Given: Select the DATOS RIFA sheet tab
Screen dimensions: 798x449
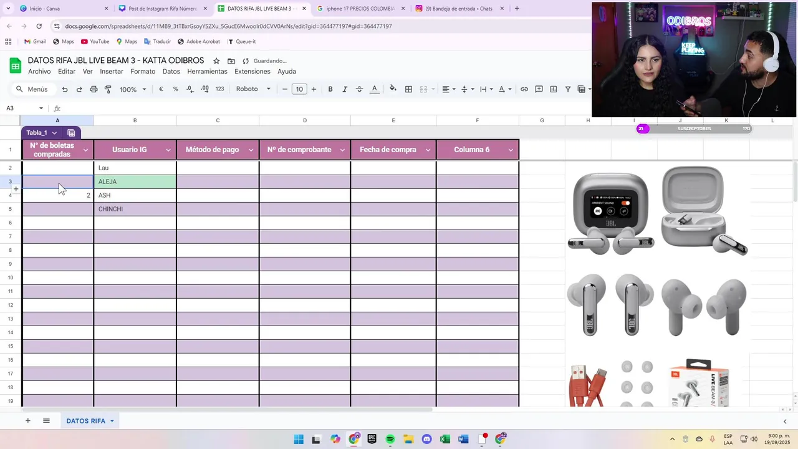Looking at the screenshot, I should coord(90,421).
